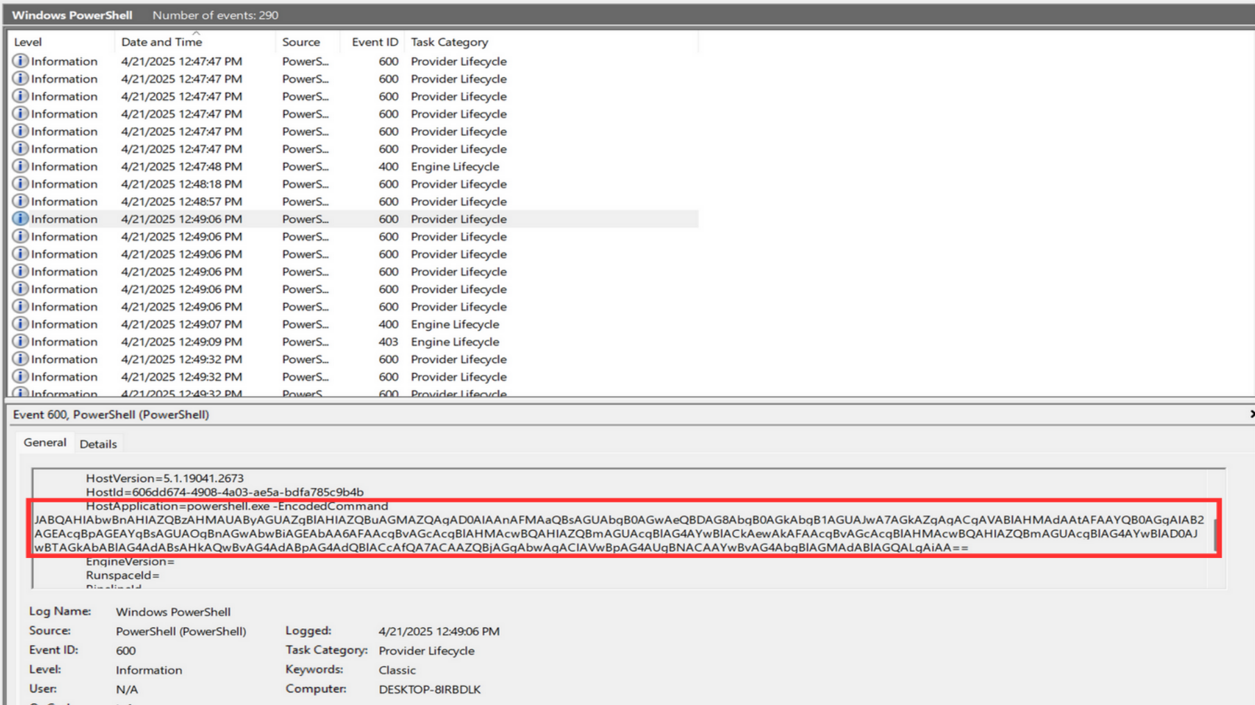This screenshot has height=705, width=1255.
Task: Click info icon of 12:49:07 PM event
Action: 20,324
